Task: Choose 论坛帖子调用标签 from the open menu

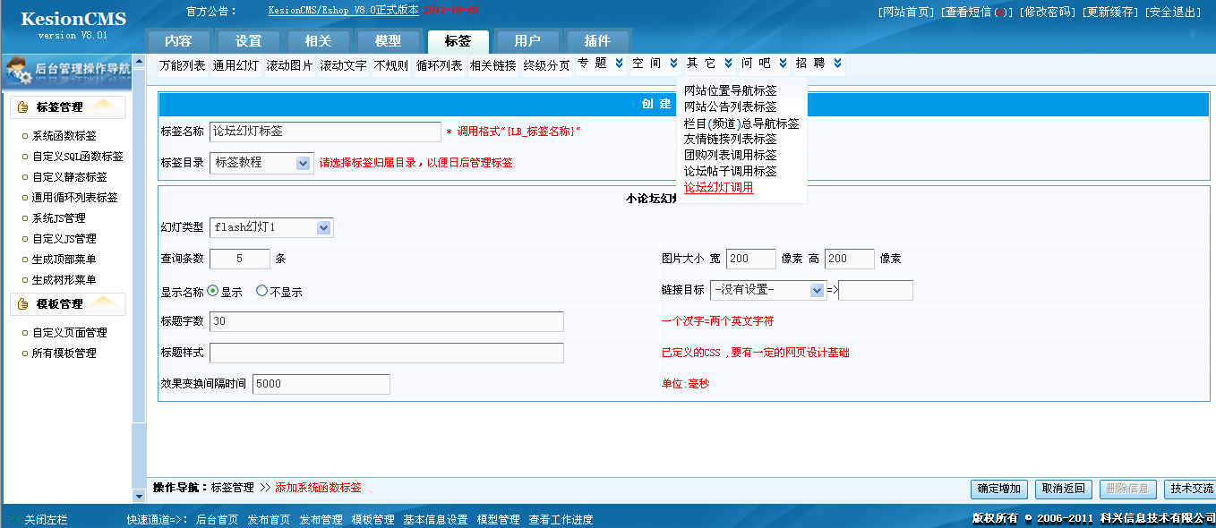Action: (x=730, y=171)
